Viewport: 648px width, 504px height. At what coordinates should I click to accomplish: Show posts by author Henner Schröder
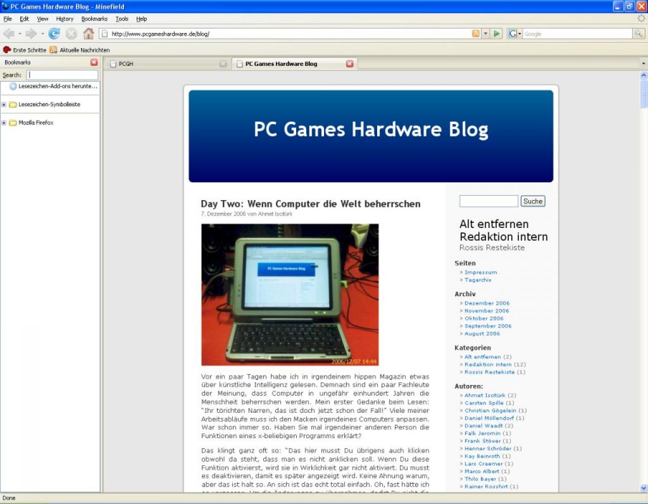tap(488, 449)
